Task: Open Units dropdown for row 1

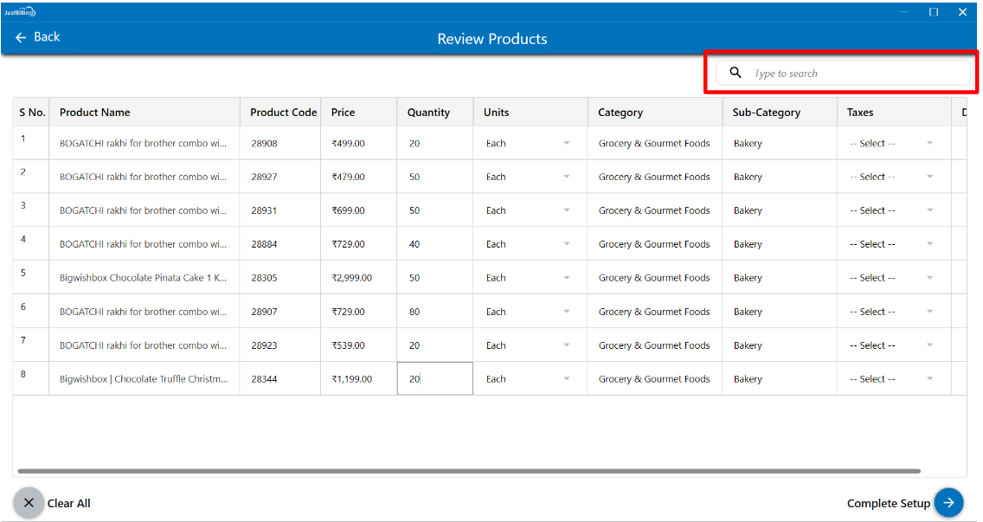Action: (x=530, y=144)
